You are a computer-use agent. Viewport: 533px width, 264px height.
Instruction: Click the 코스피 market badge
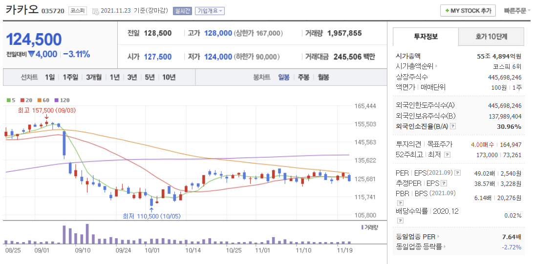(x=78, y=11)
